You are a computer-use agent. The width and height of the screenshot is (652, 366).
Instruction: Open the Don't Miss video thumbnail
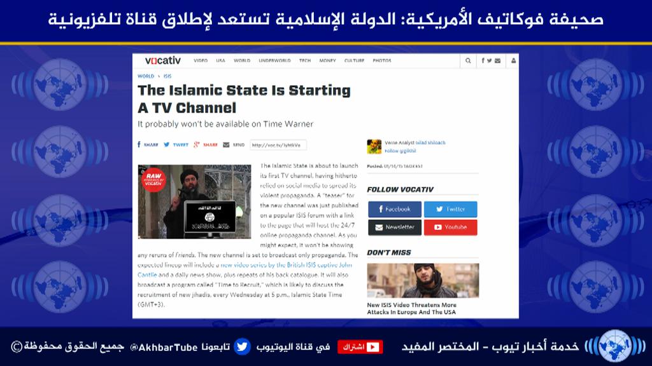[423, 280]
